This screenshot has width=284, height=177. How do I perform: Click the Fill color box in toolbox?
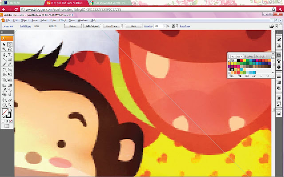tap(5, 112)
